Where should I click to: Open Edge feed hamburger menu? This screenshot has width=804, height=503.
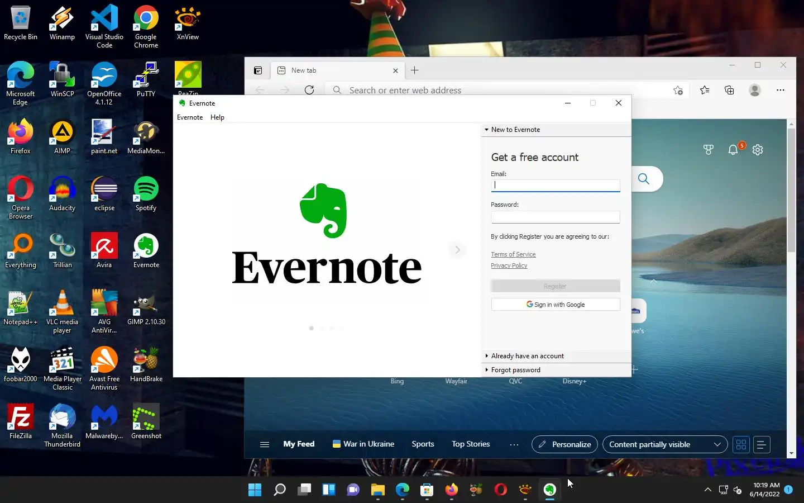pos(265,444)
